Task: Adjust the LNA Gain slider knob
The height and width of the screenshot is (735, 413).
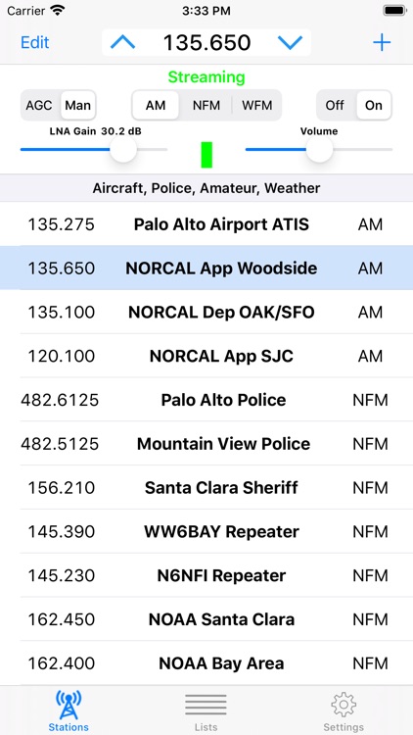Action: click(123, 150)
